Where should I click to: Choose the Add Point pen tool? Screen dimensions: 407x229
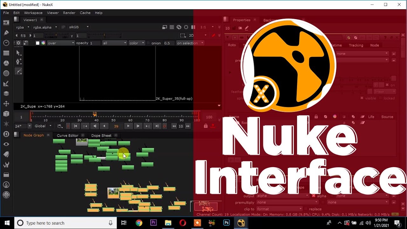[x=18, y=62]
